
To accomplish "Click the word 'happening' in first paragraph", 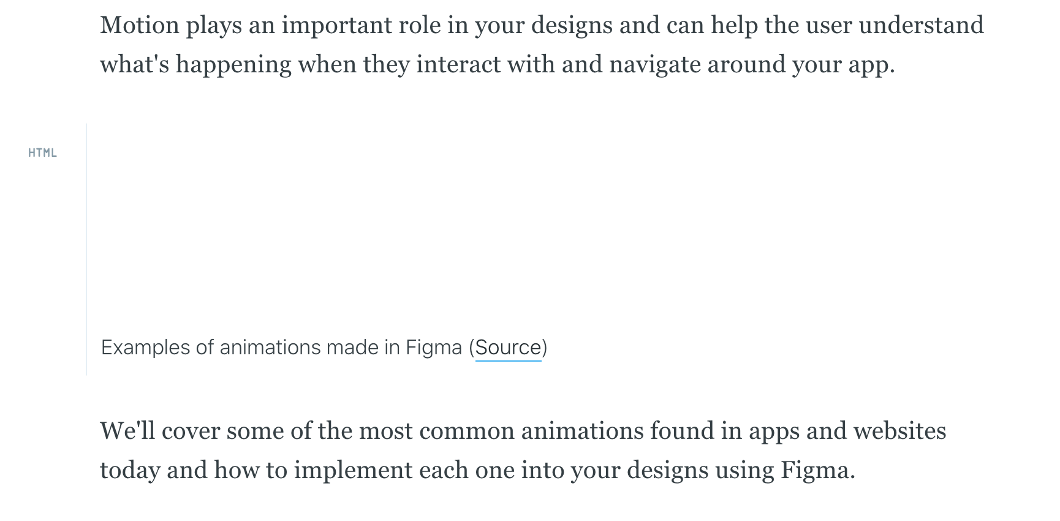I will 233,64.
